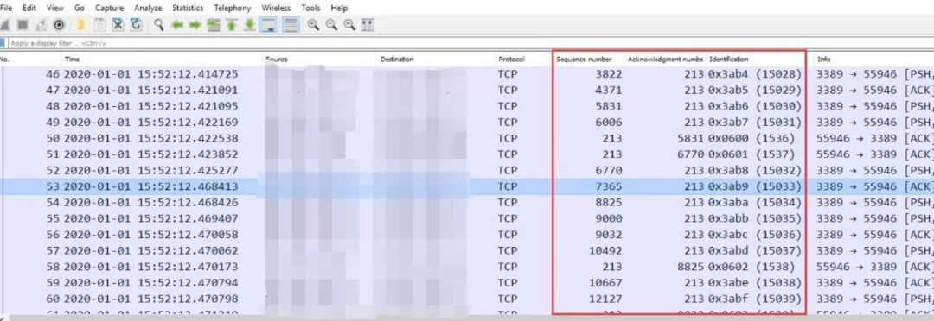Open capture options dialog
This screenshot has height=321, width=934.
point(59,25)
